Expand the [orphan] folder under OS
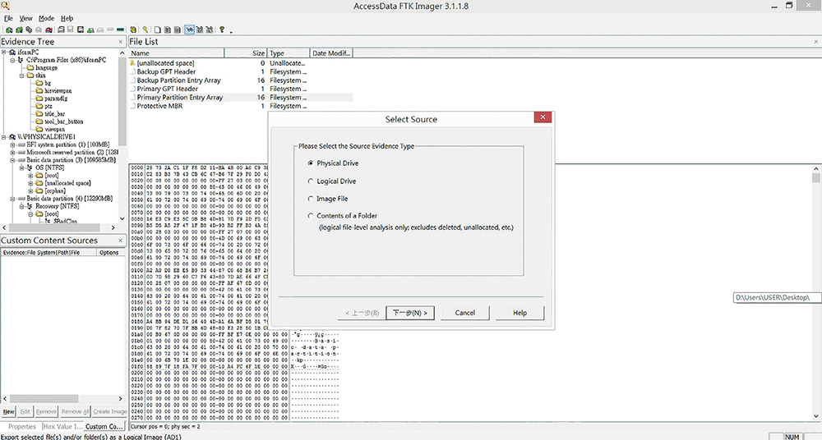The height and width of the screenshot is (440, 822). coord(30,190)
